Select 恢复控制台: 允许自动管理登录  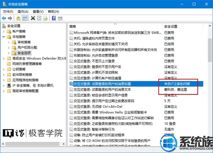[x=136, y=55]
